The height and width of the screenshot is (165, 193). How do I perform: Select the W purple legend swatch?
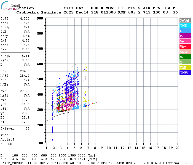(x=185, y=36)
